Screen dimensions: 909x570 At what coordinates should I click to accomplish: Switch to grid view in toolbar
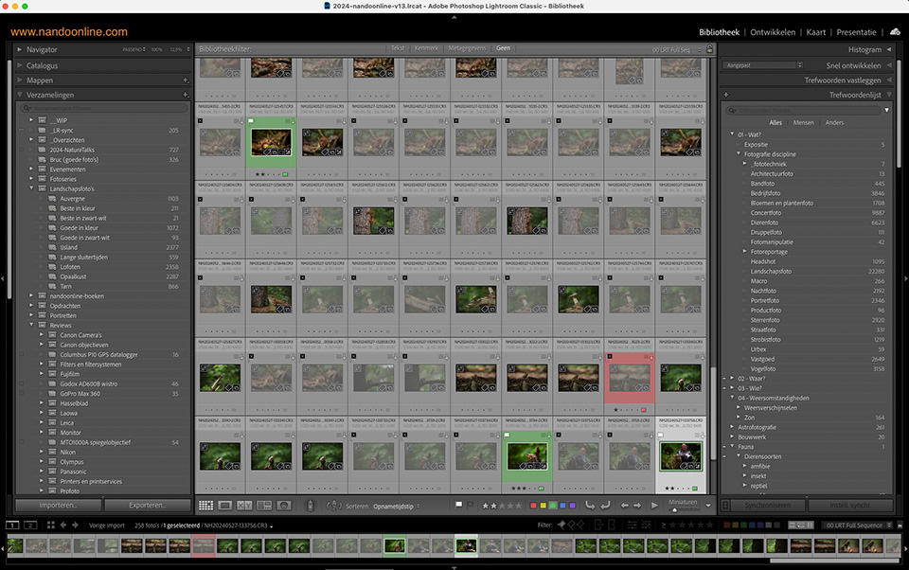205,506
